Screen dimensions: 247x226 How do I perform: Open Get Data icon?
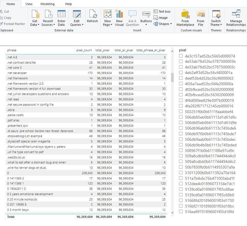coord(36,14)
